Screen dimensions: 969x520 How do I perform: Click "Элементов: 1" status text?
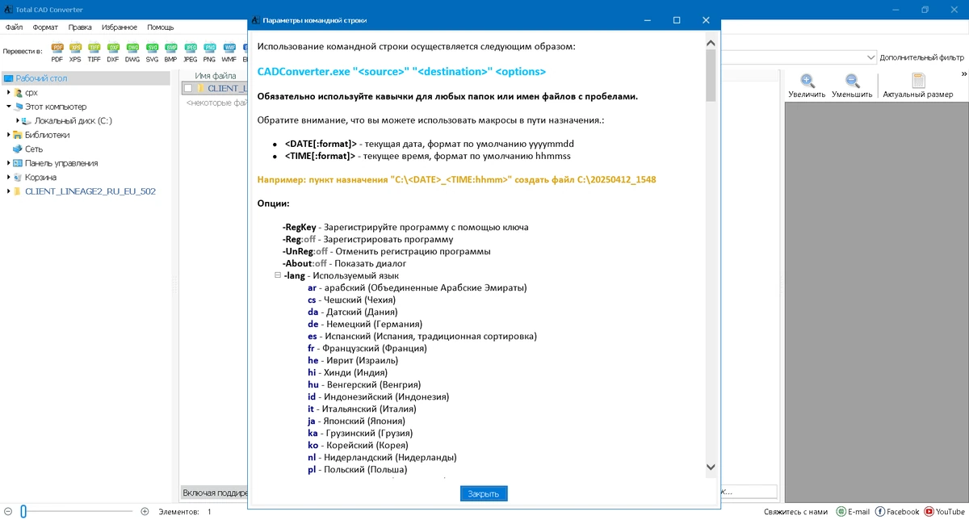click(185, 511)
